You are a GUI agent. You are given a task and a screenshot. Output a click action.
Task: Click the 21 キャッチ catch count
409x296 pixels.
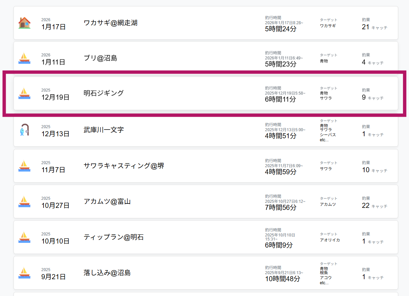(x=374, y=27)
